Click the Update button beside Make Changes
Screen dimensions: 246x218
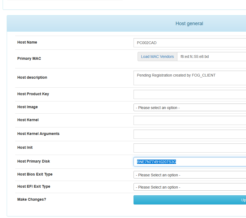(x=190, y=200)
